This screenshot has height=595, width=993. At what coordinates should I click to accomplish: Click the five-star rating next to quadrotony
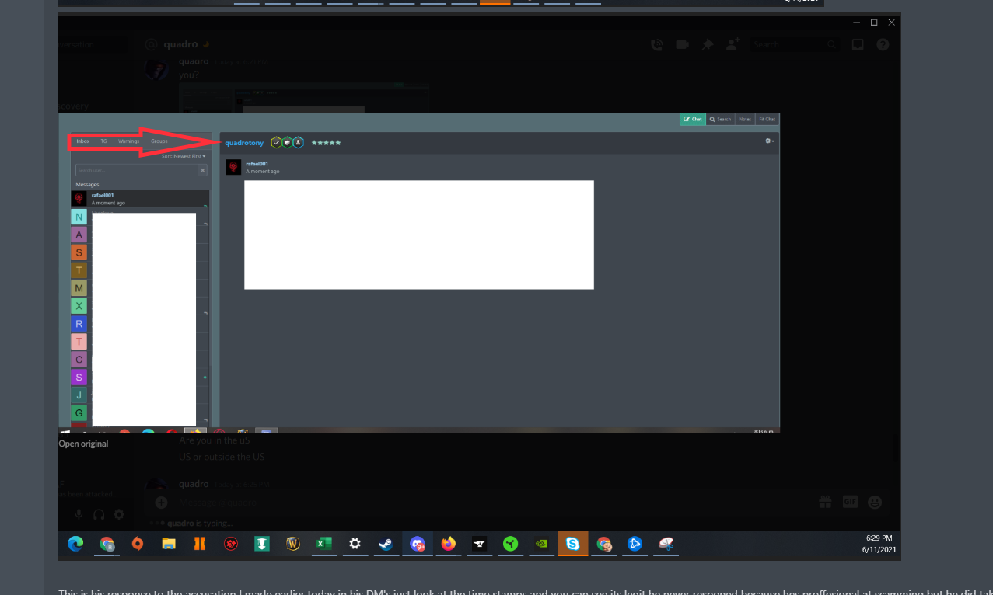[x=326, y=143]
